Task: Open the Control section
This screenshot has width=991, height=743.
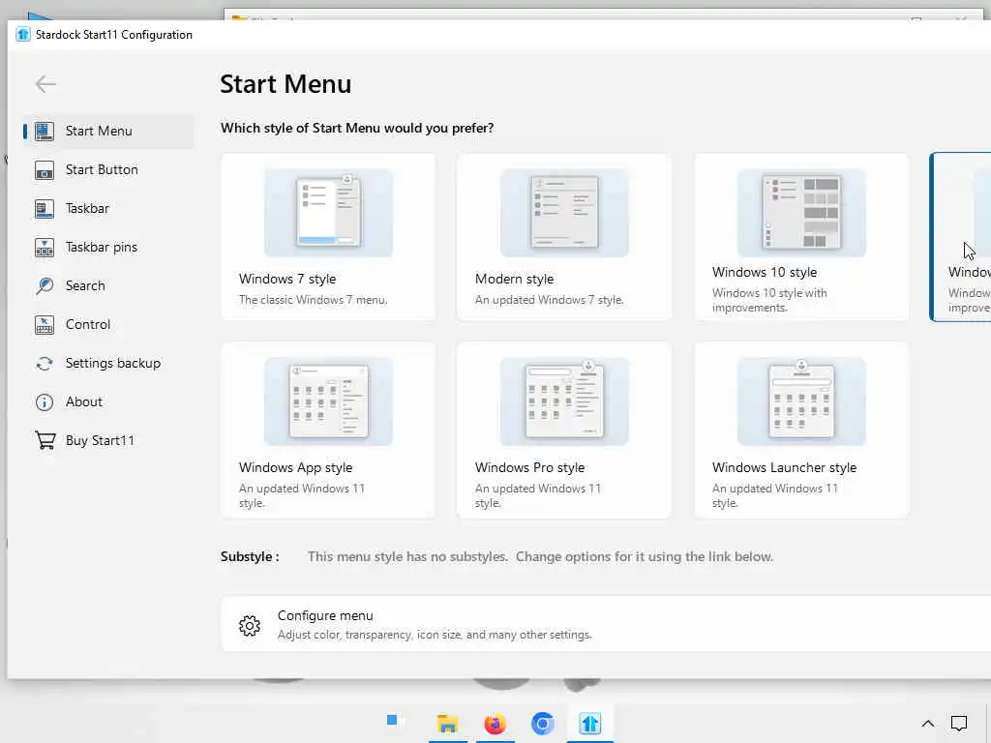Action: [x=108, y=325]
